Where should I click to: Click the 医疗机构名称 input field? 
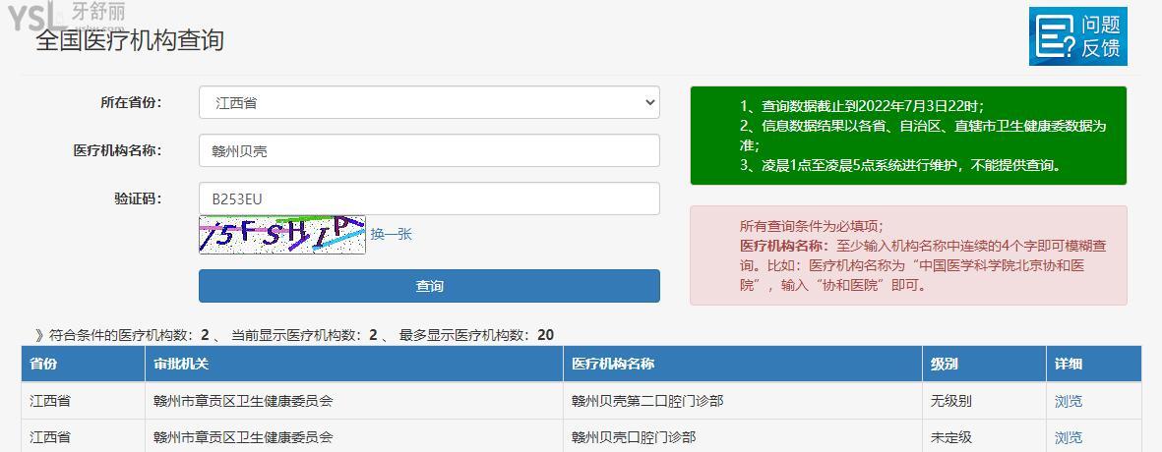pyautogui.click(x=429, y=151)
